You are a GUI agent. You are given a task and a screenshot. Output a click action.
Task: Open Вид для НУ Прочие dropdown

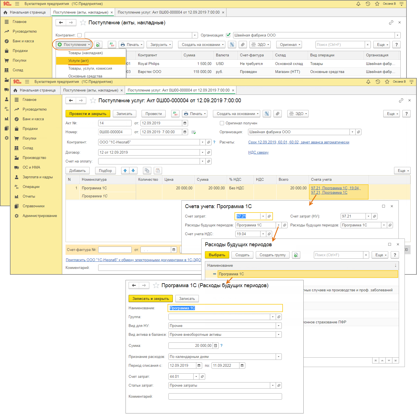tap(279, 326)
